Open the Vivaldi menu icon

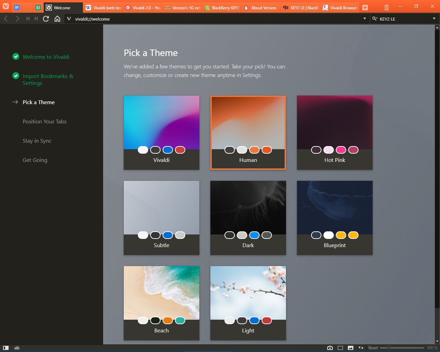click(x=6, y=7)
